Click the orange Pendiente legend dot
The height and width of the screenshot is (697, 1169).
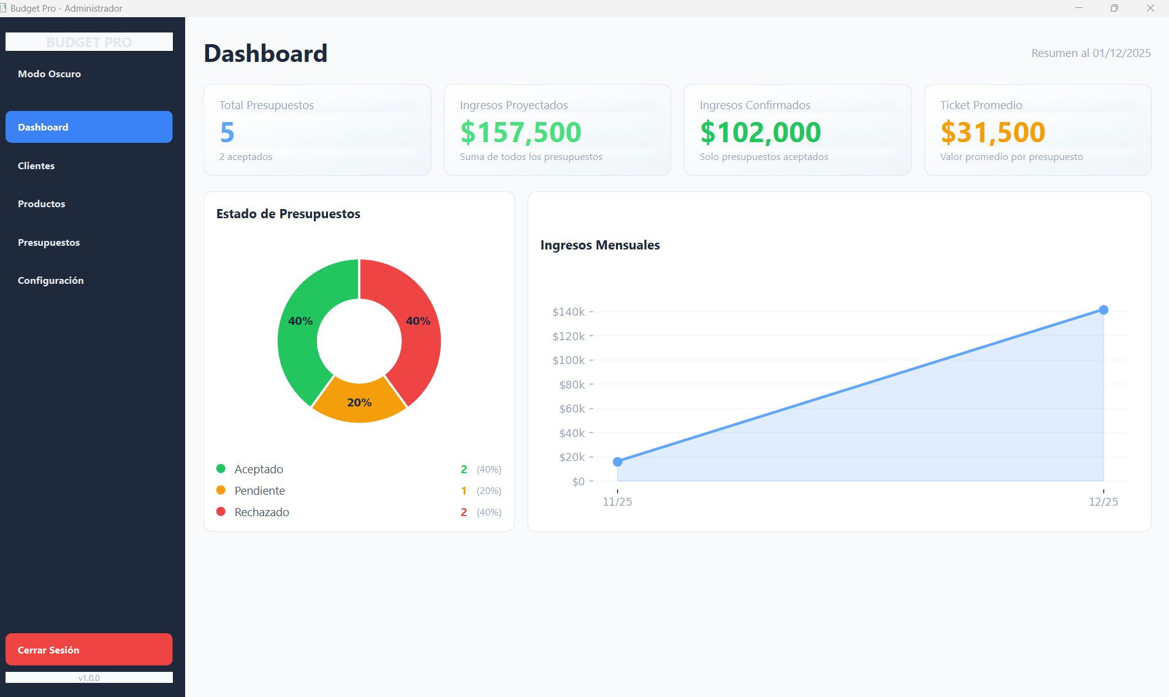pyautogui.click(x=221, y=490)
